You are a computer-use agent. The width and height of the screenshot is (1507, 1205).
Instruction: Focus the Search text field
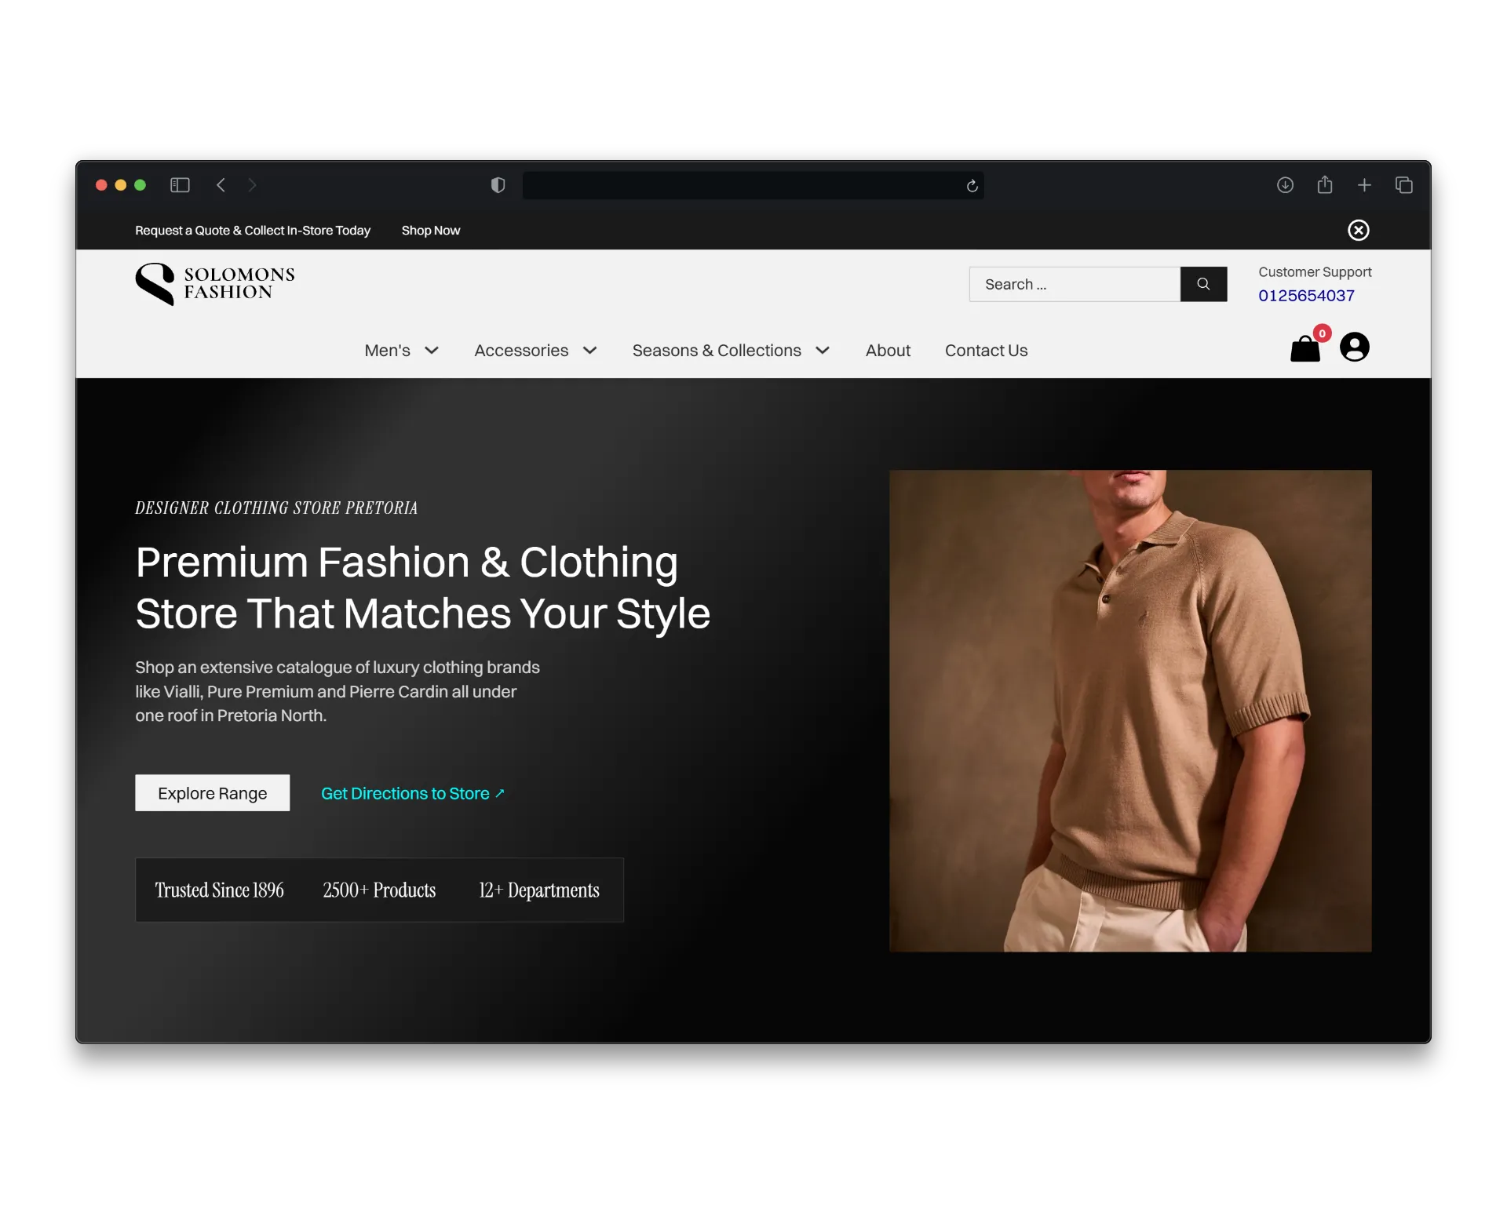tap(1074, 284)
